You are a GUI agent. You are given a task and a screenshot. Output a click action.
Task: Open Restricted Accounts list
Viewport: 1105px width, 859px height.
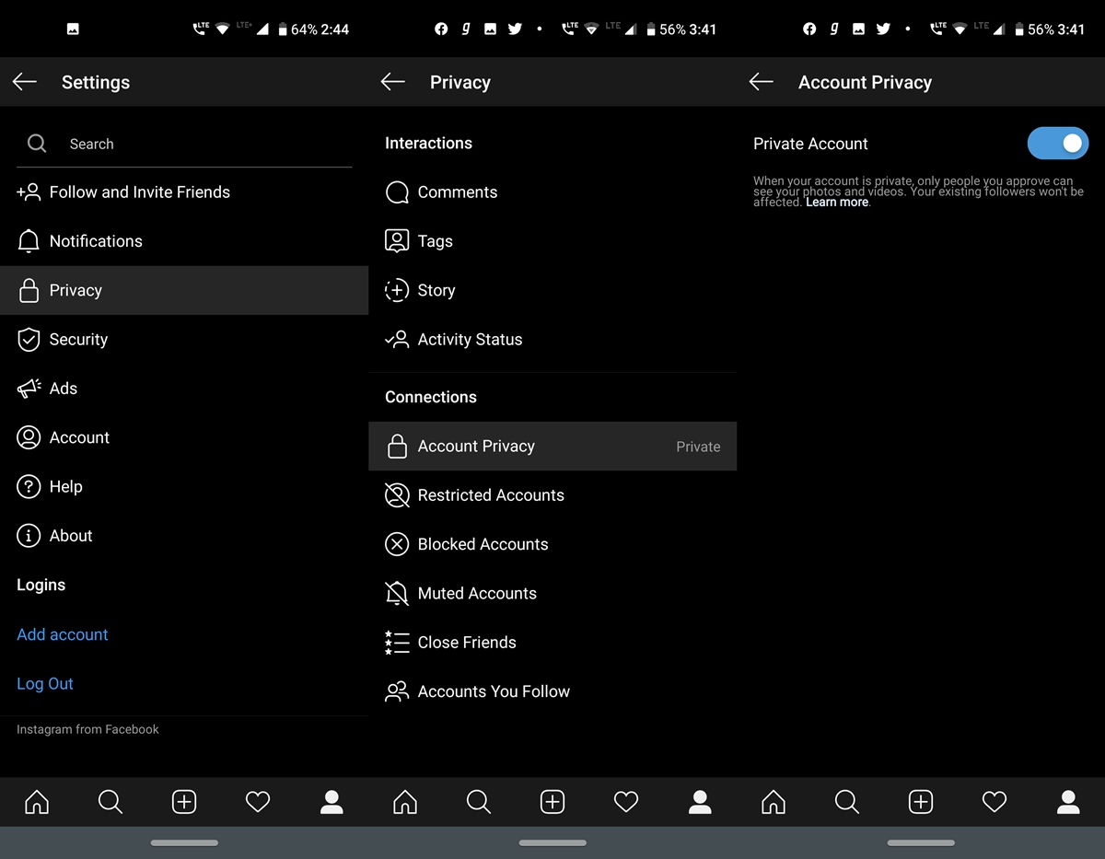(x=552, y=495)
